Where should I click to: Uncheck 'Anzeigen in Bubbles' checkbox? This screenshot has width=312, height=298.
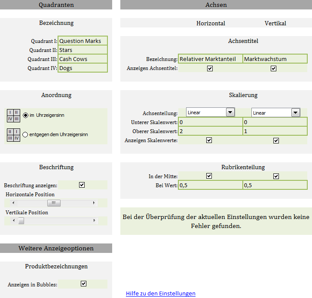pyautogui.click(x=84, y=284)
